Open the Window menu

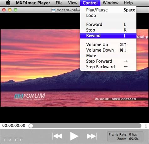111,3
